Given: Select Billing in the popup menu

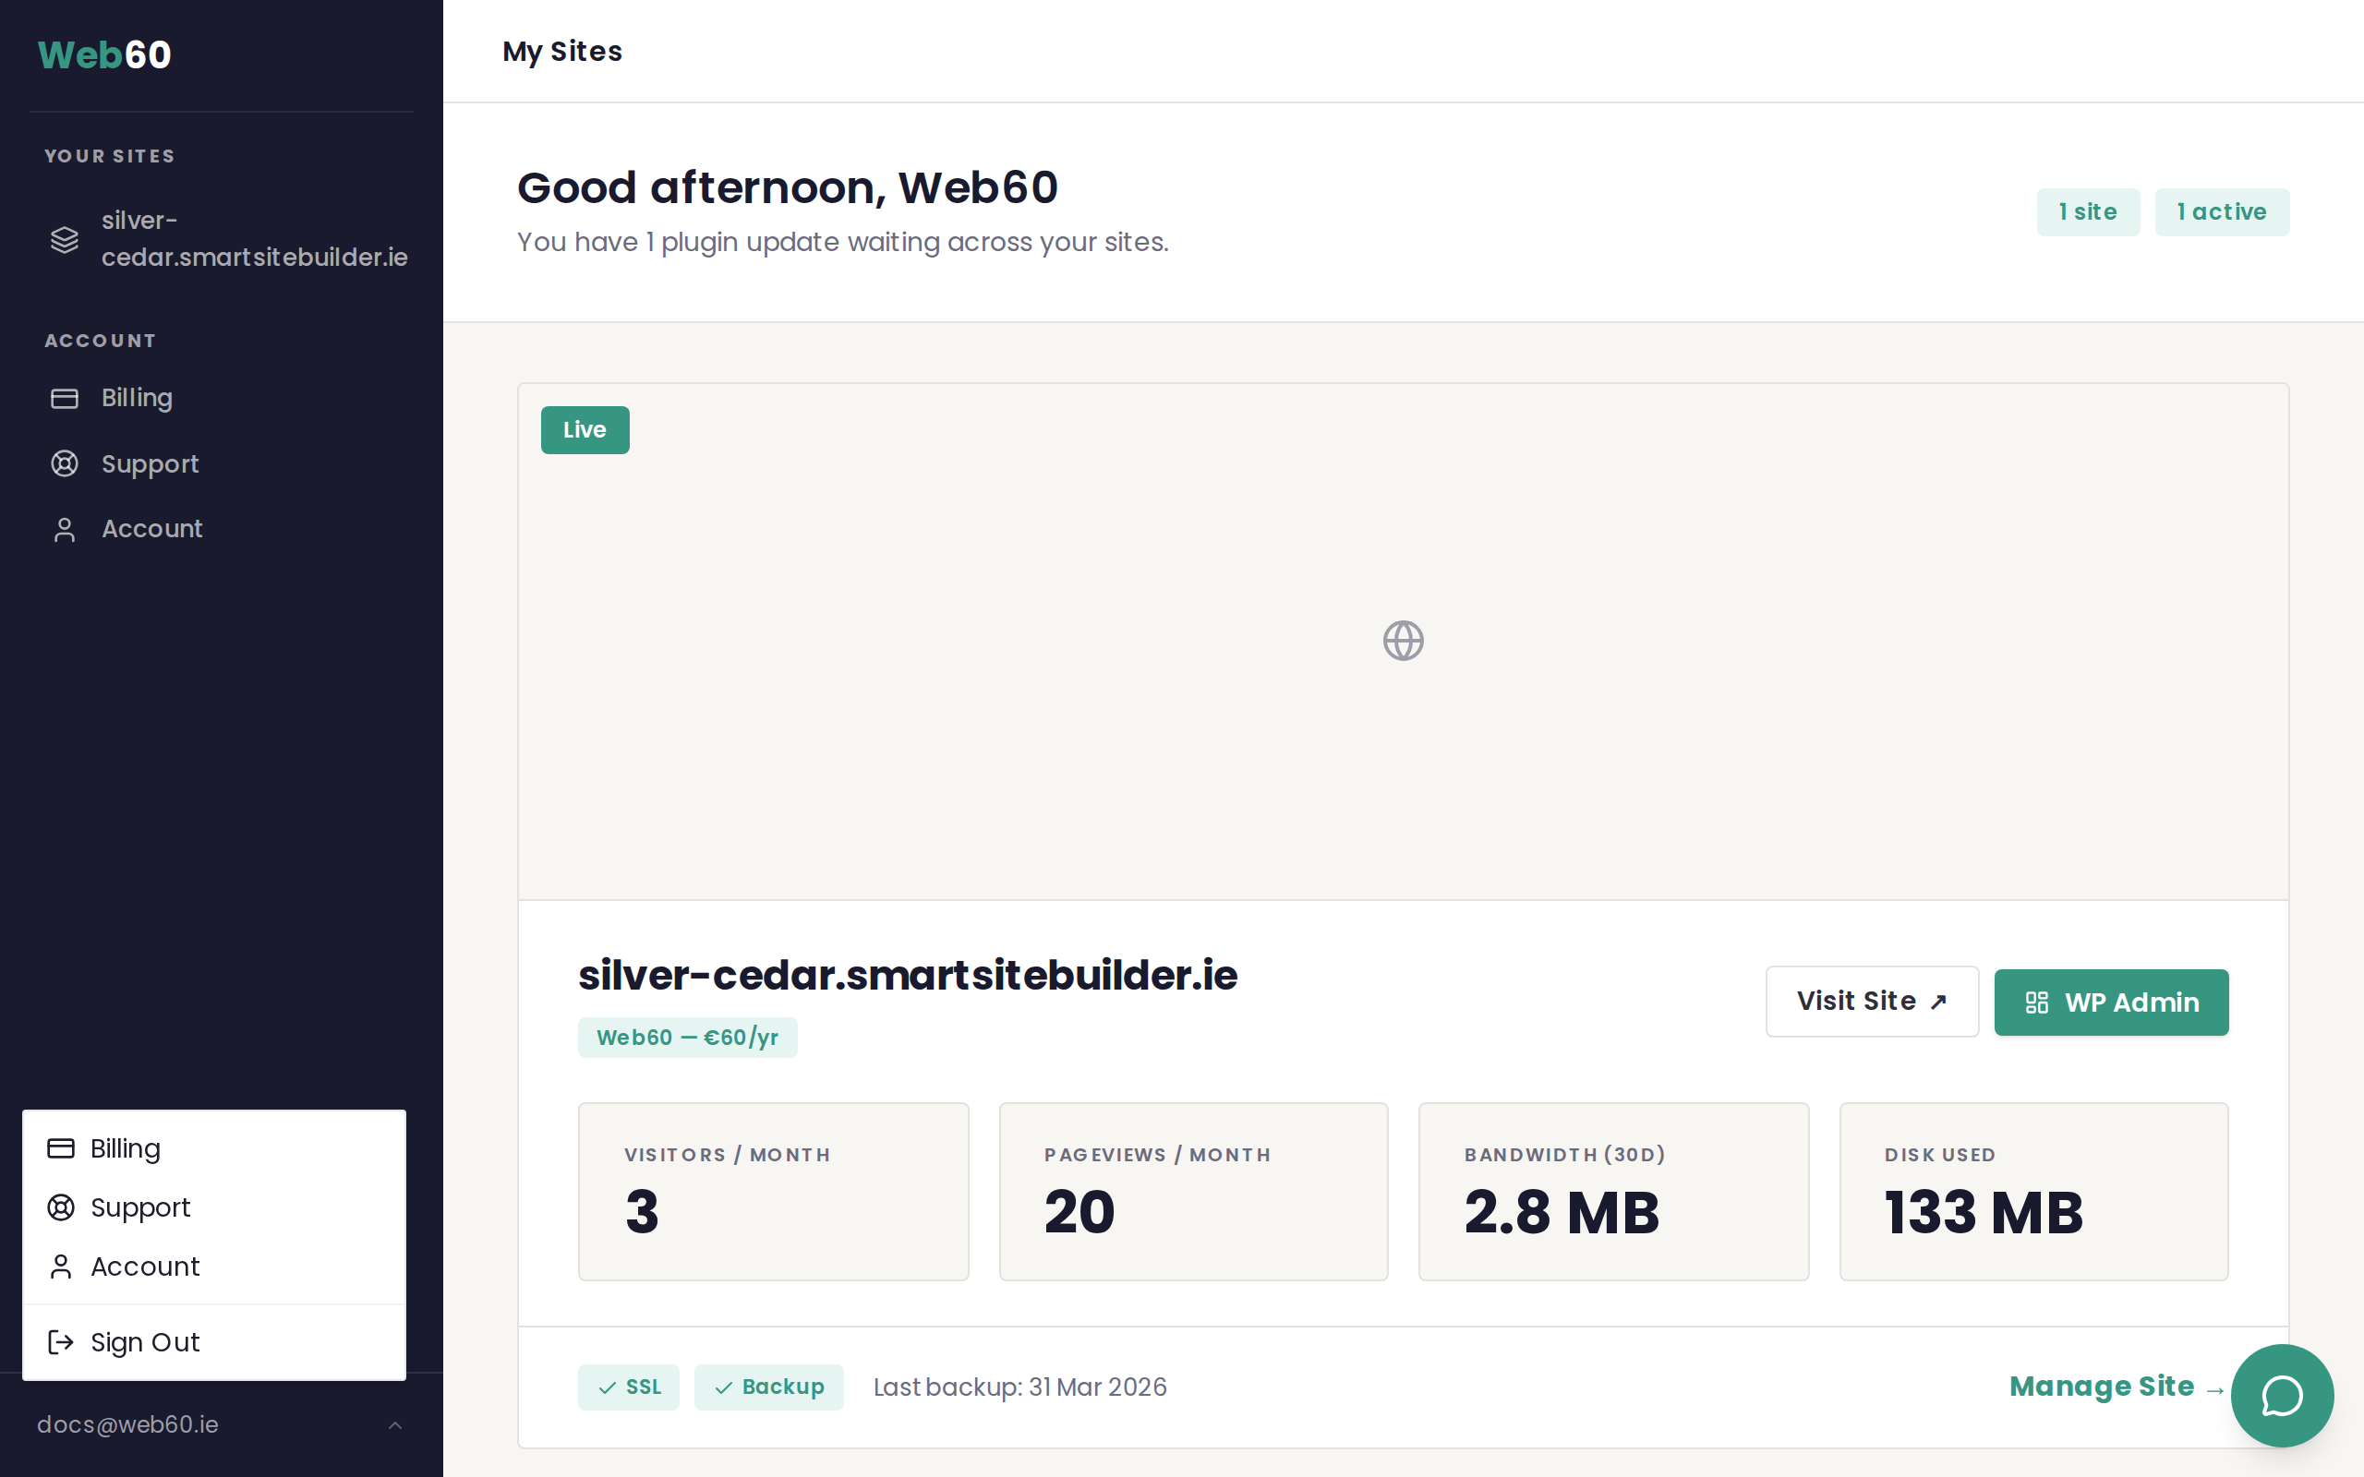Looking at the screenshot, I should click(126, 1148).
